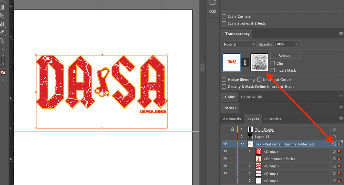The width and height of the screenshot is (344, 185).
Task: Open the Layers panel options menu
Action: click(341, 119)
